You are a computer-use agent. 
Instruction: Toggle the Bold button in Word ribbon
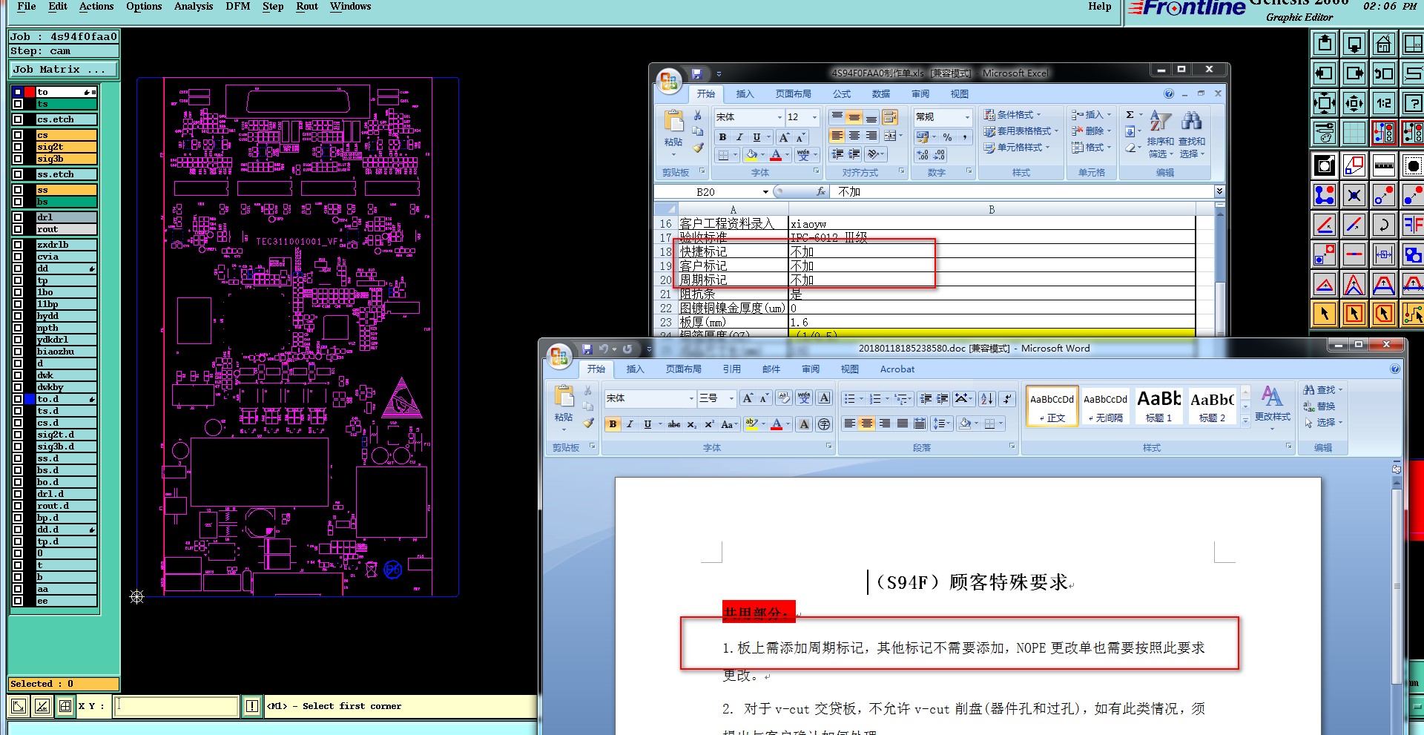coord(613,424)
